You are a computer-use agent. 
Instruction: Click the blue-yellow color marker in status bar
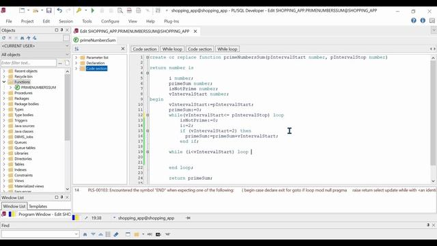pyautogui.click(x=76, y=218)
